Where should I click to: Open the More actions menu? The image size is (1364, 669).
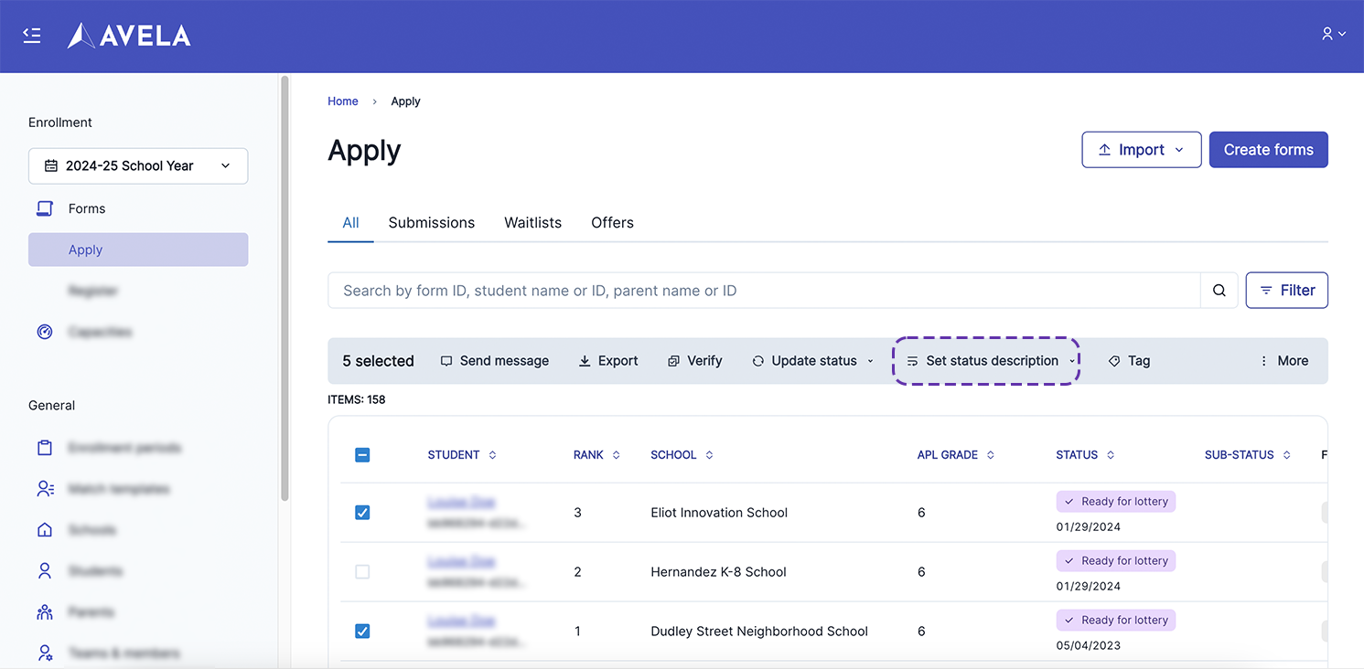click(x=1283, y=361)
